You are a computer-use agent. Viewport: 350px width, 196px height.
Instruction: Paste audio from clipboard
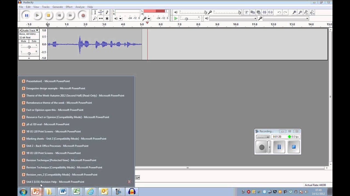(258, 12)
